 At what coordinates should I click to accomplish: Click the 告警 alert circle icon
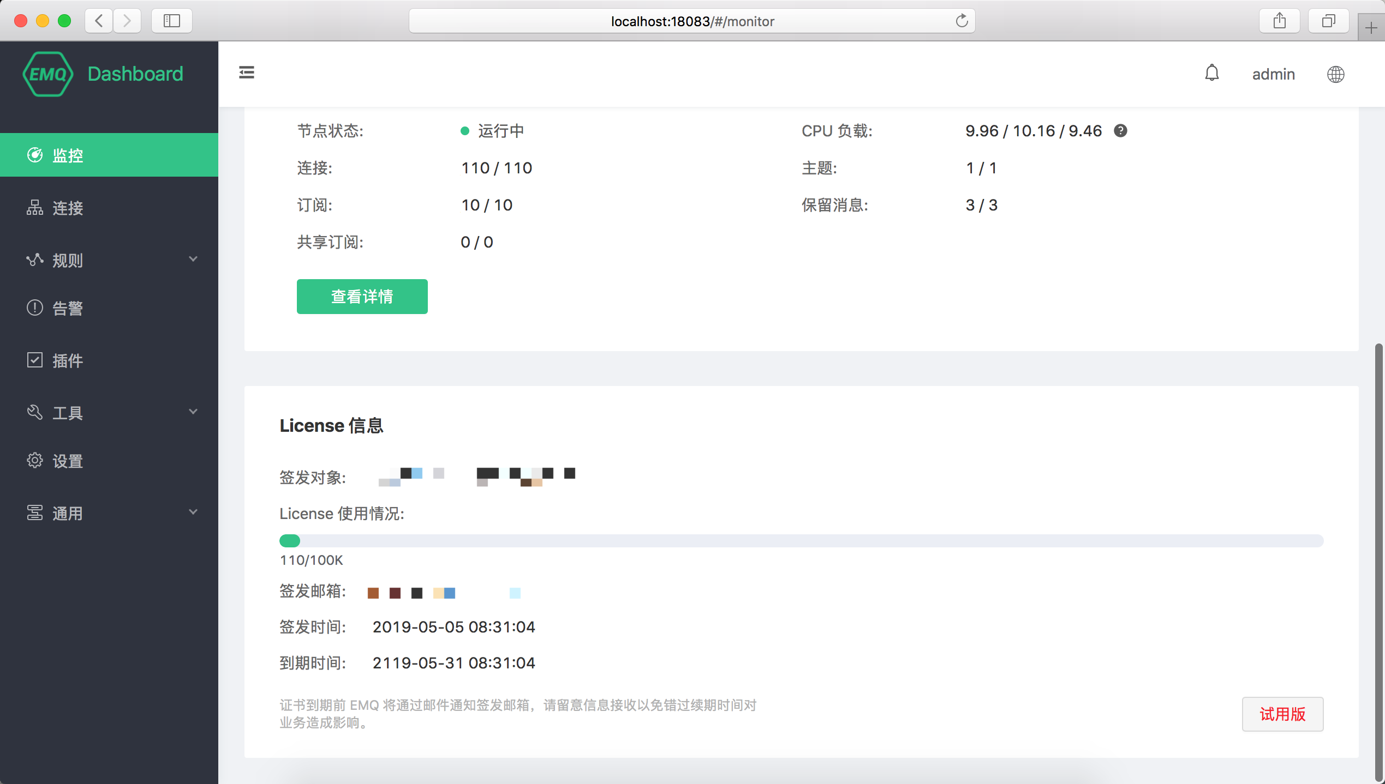[x=35, y=307]
